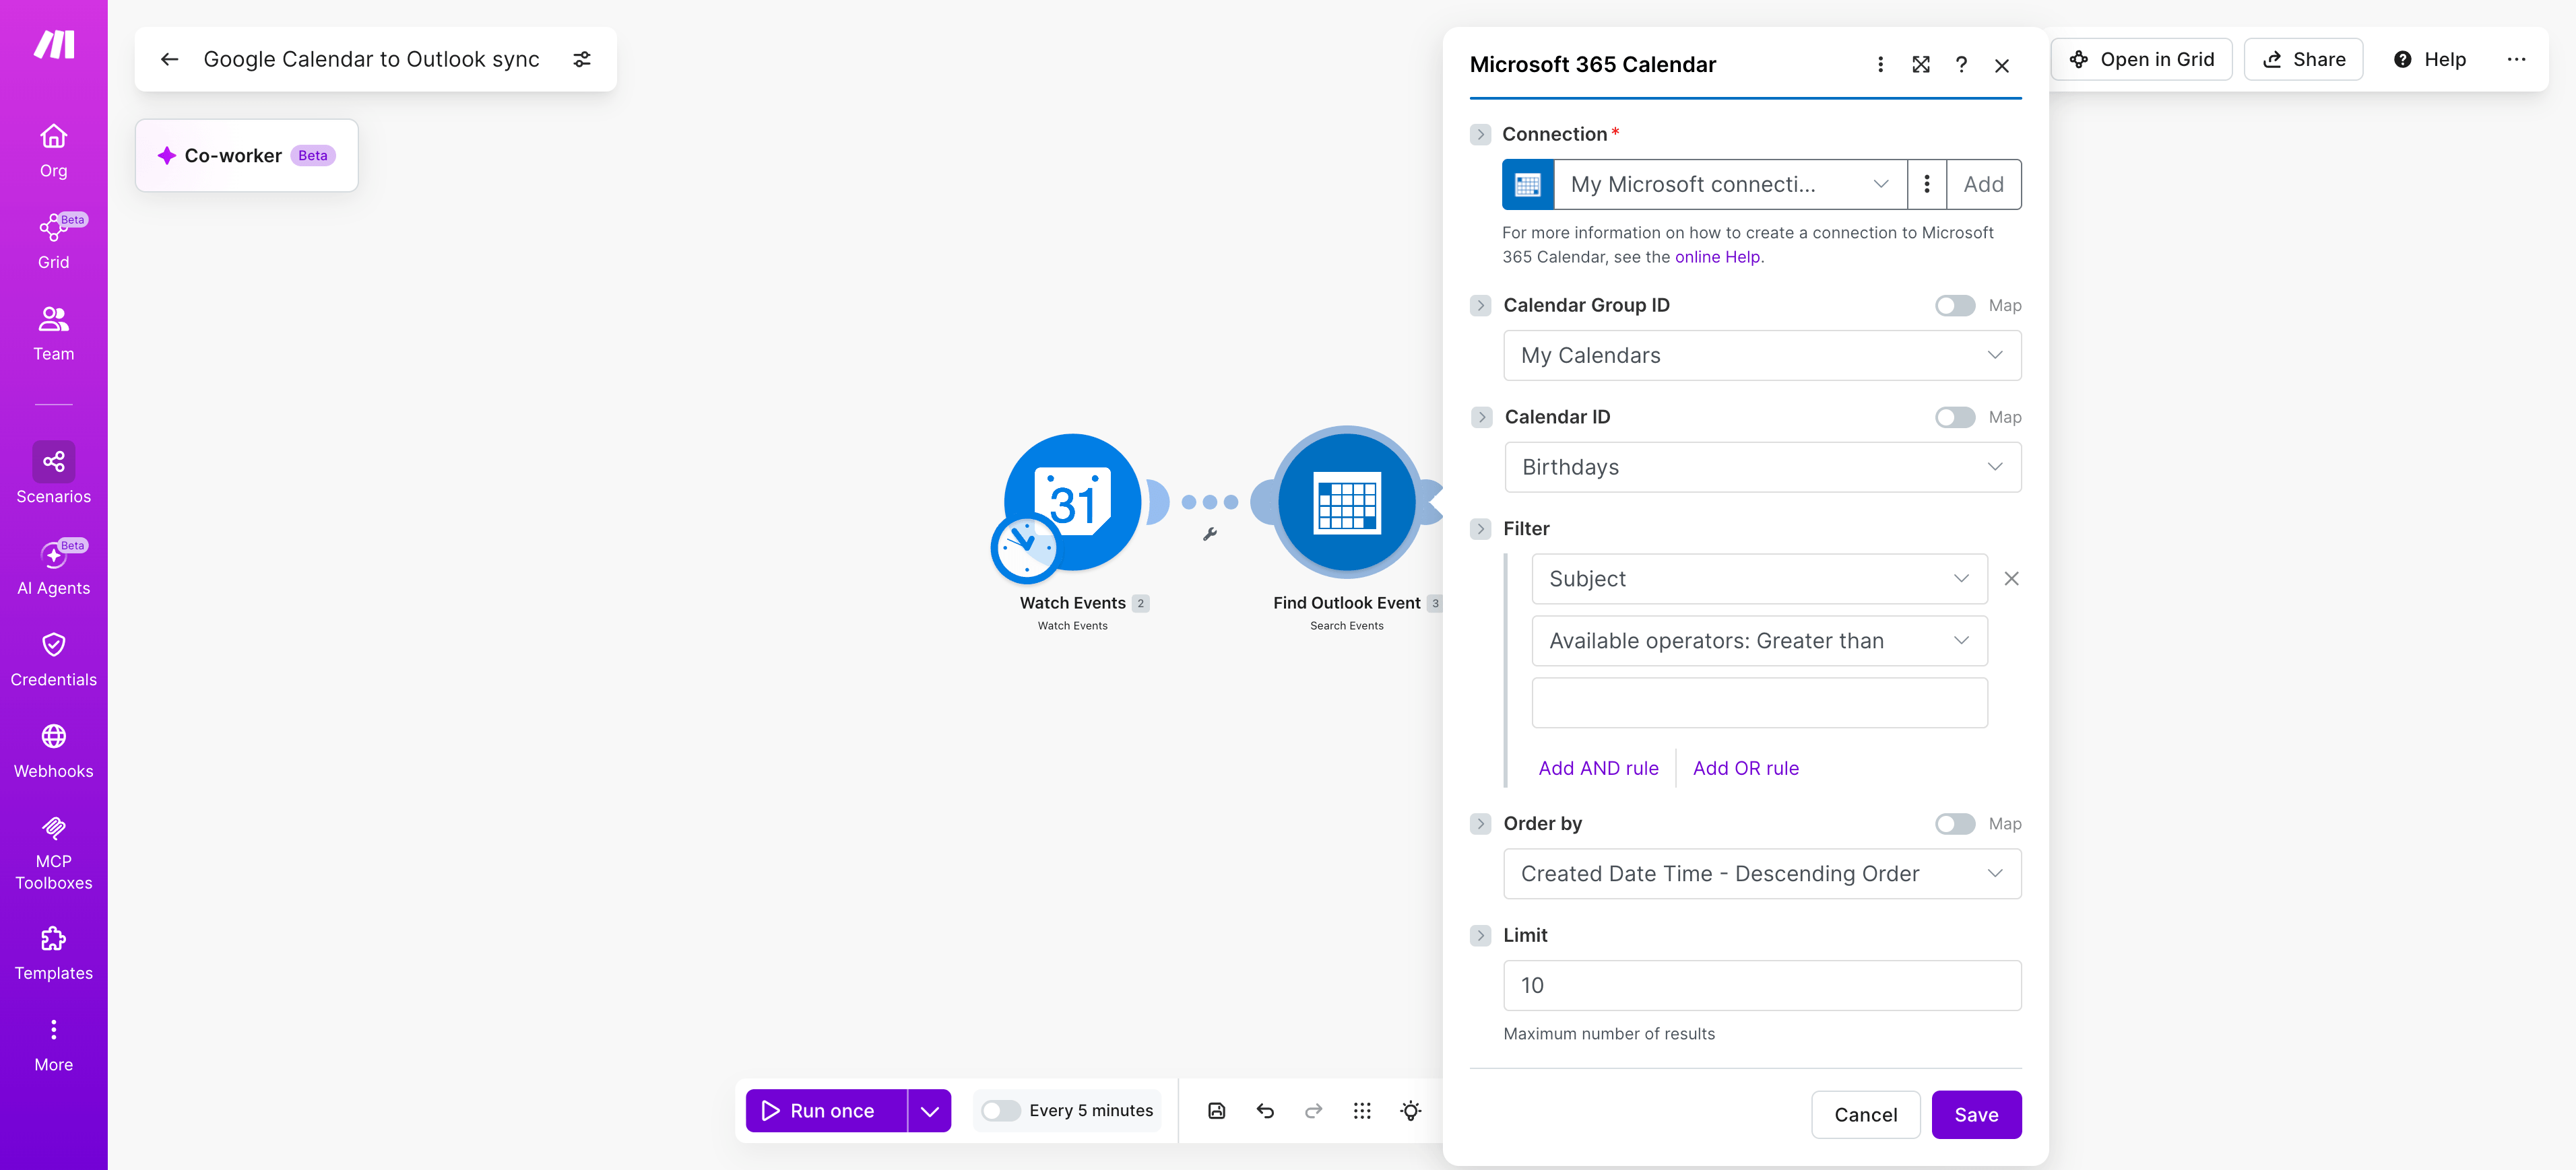This screenshot has width=2576, height=1170.
Task: Open the My Calendars dropdown
Action: pos(1761,355)
